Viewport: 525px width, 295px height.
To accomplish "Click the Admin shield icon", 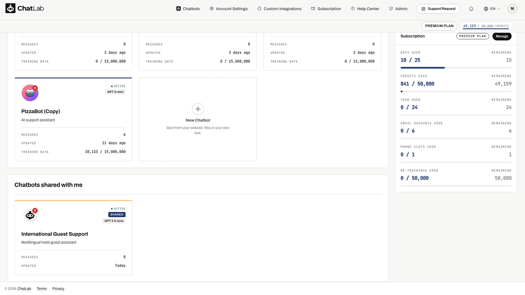I will pos(391,9).
